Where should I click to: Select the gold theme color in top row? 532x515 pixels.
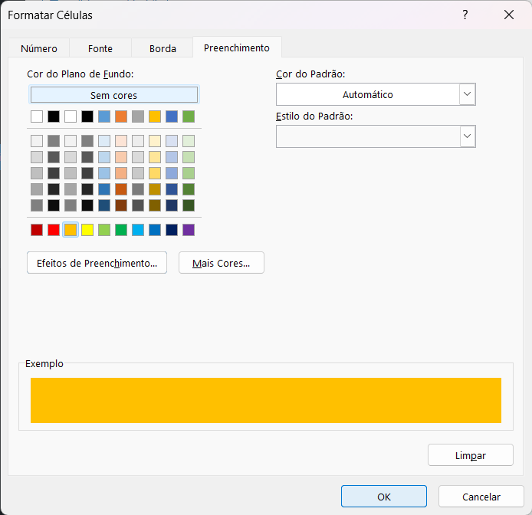click(x=155, y=116)
